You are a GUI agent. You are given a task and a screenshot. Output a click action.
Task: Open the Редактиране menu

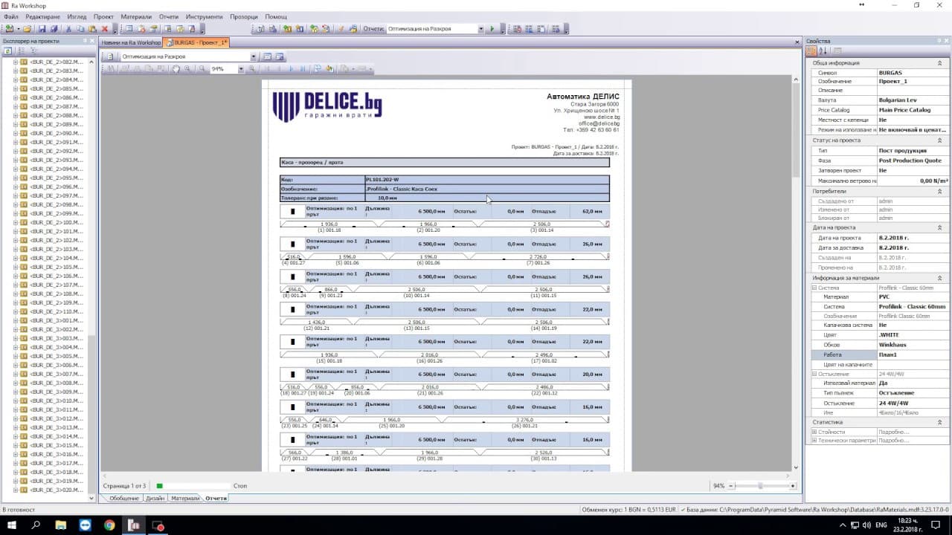coord(43,16)
